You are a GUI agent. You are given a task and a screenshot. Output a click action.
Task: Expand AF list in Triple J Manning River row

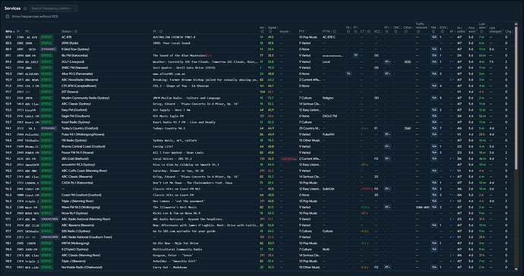click(x=452, y=201)
